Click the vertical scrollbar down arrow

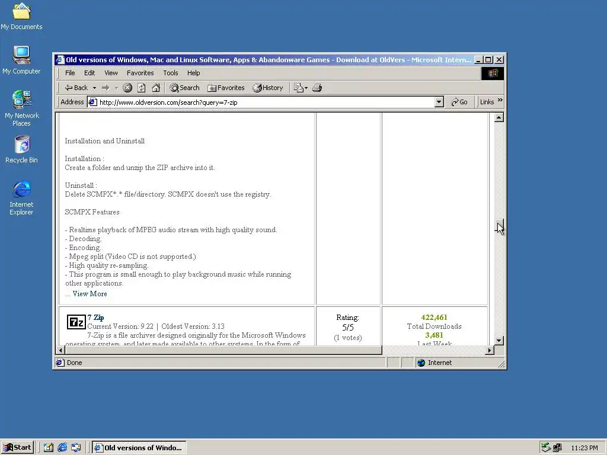(x=499, y=341)
